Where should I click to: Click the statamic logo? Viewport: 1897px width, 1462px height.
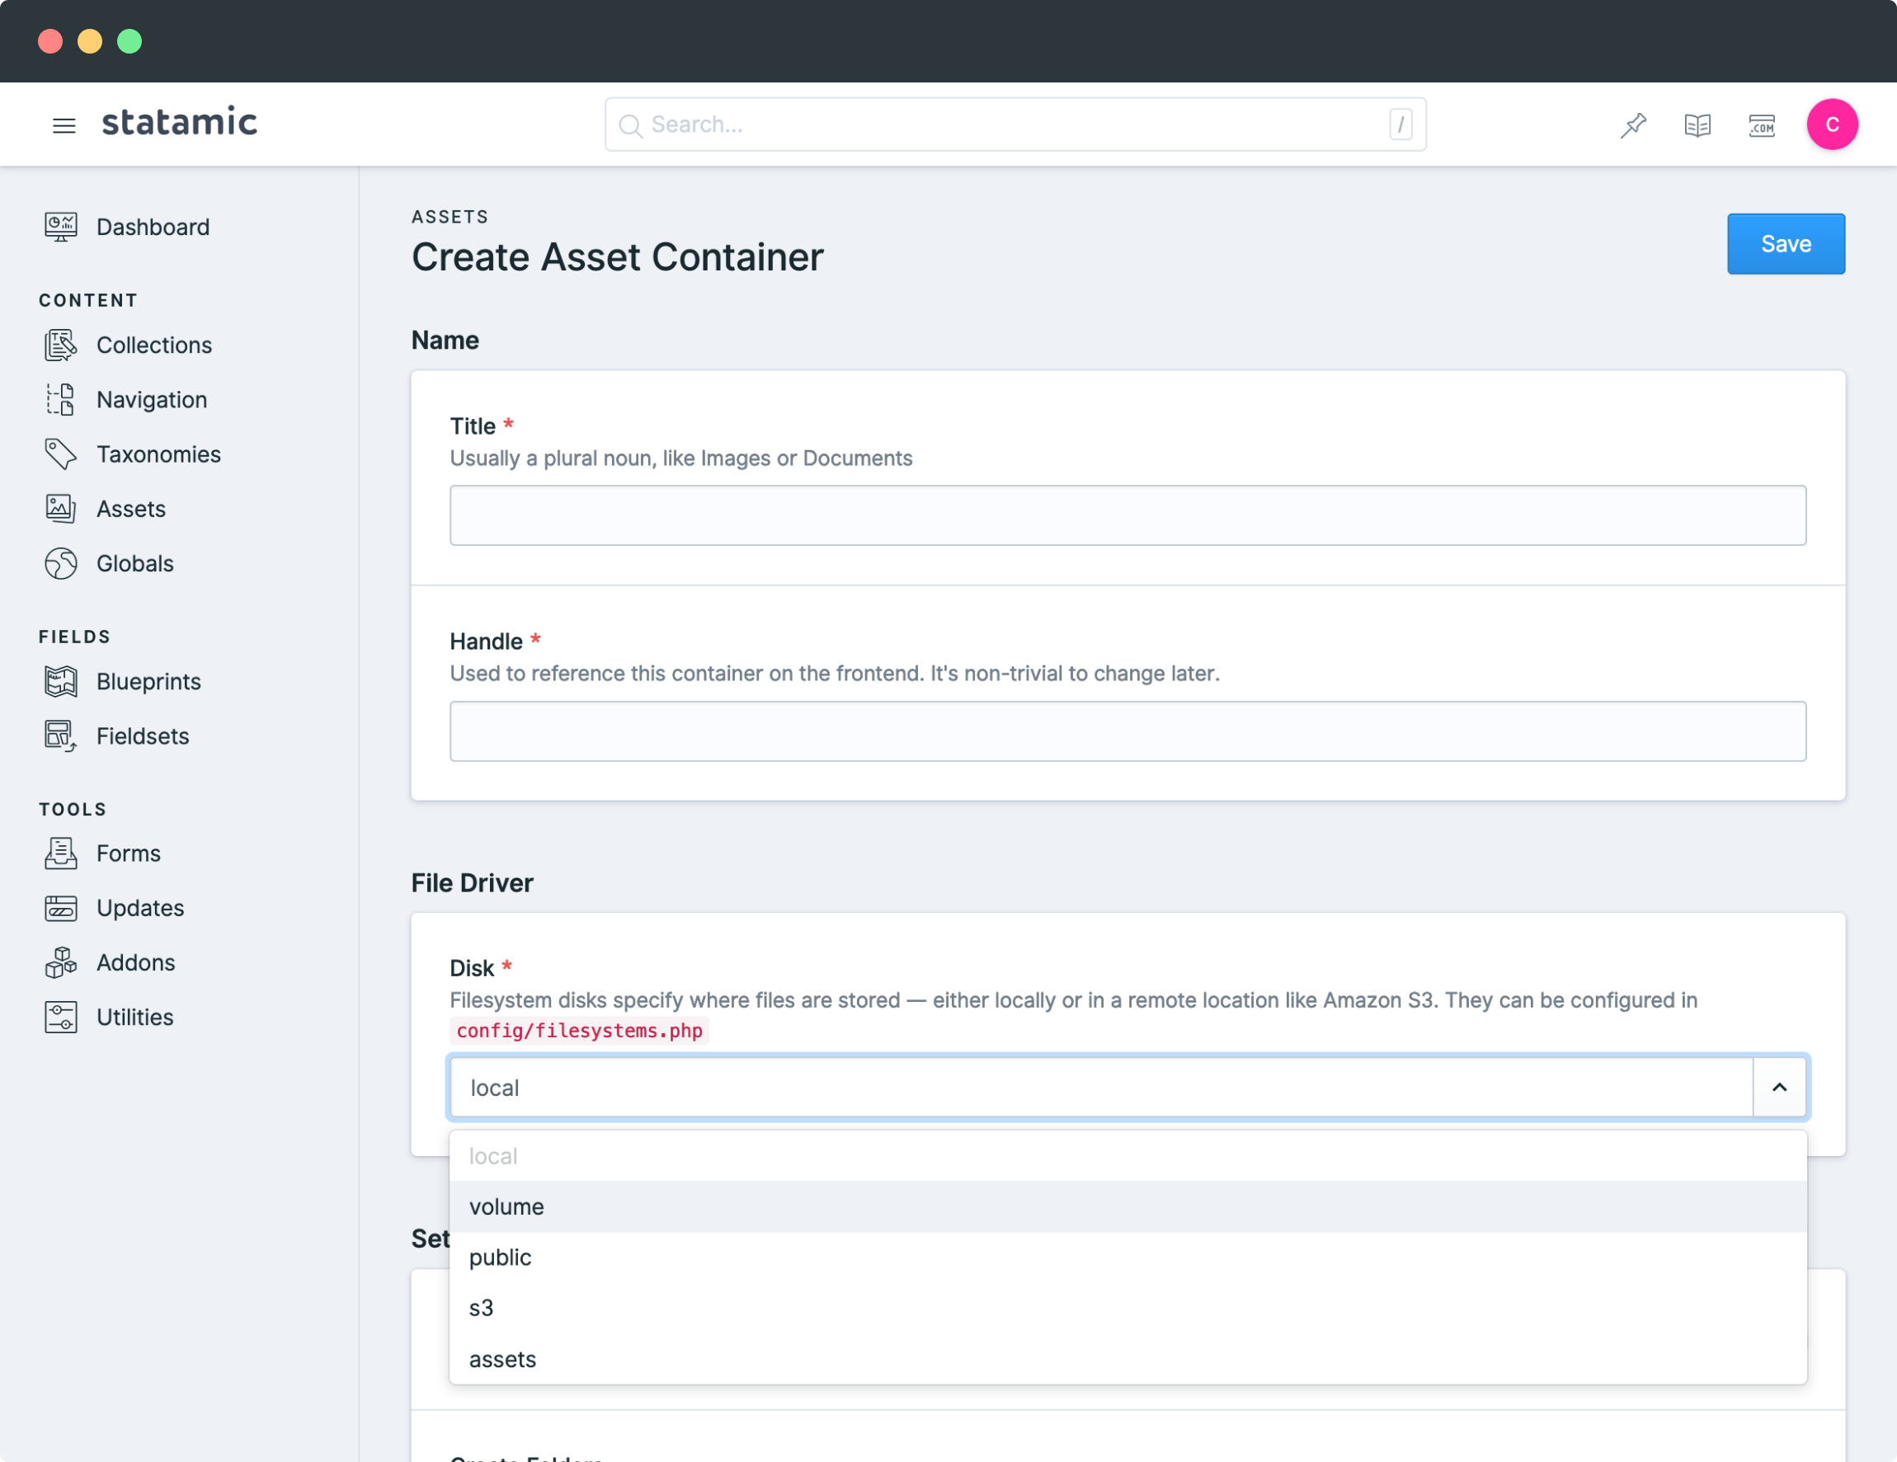point(180,122)
